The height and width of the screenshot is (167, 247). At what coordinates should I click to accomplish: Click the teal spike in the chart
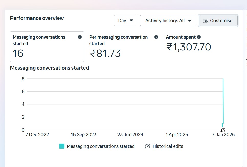pos(223,102)
